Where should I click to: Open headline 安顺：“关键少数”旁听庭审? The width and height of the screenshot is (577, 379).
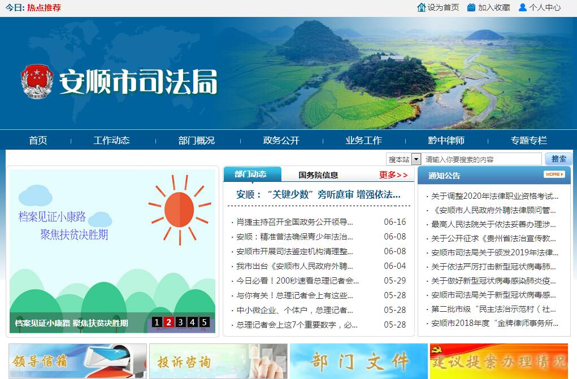[318, 195]
